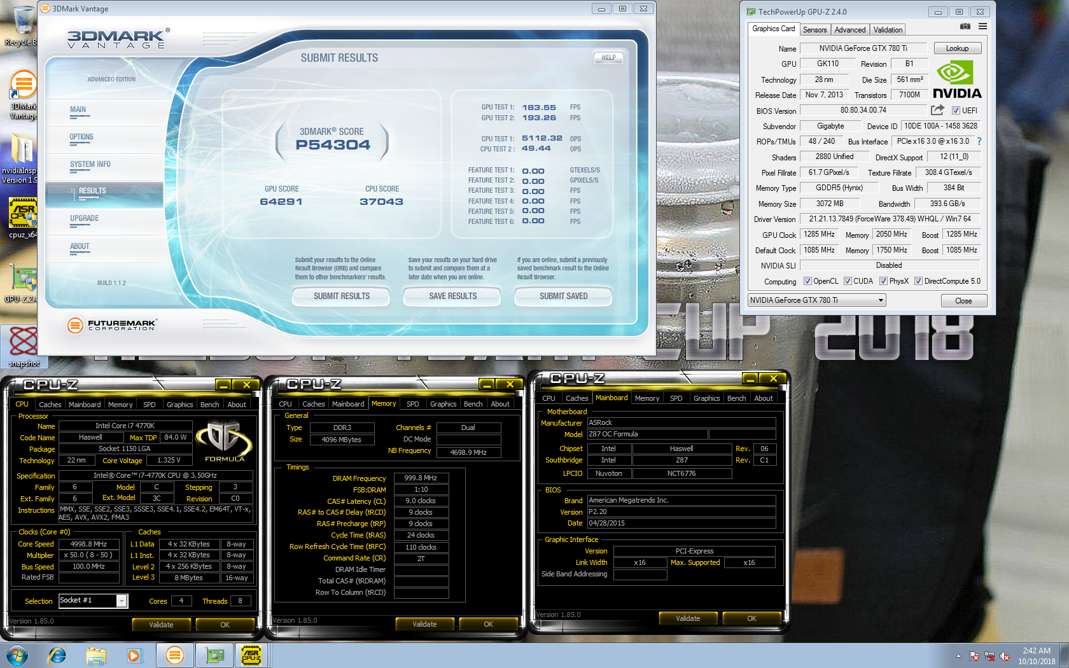This screenshot has width=1069, height=668.
Task: Switch to CPU-Z taskbar icon
Action: click(252, 655)
